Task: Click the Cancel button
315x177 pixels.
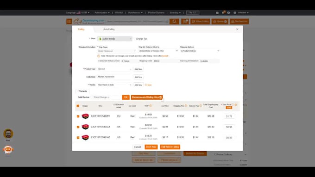Action: coord(138,147)
